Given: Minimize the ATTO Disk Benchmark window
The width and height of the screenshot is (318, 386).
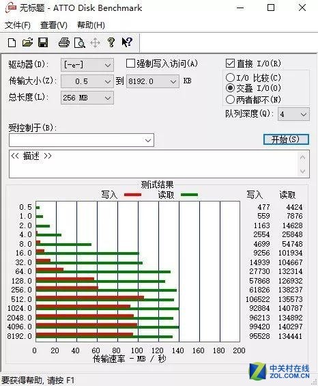Looking at the screenshot, I should pyautogui.click(x=240, y=8).
